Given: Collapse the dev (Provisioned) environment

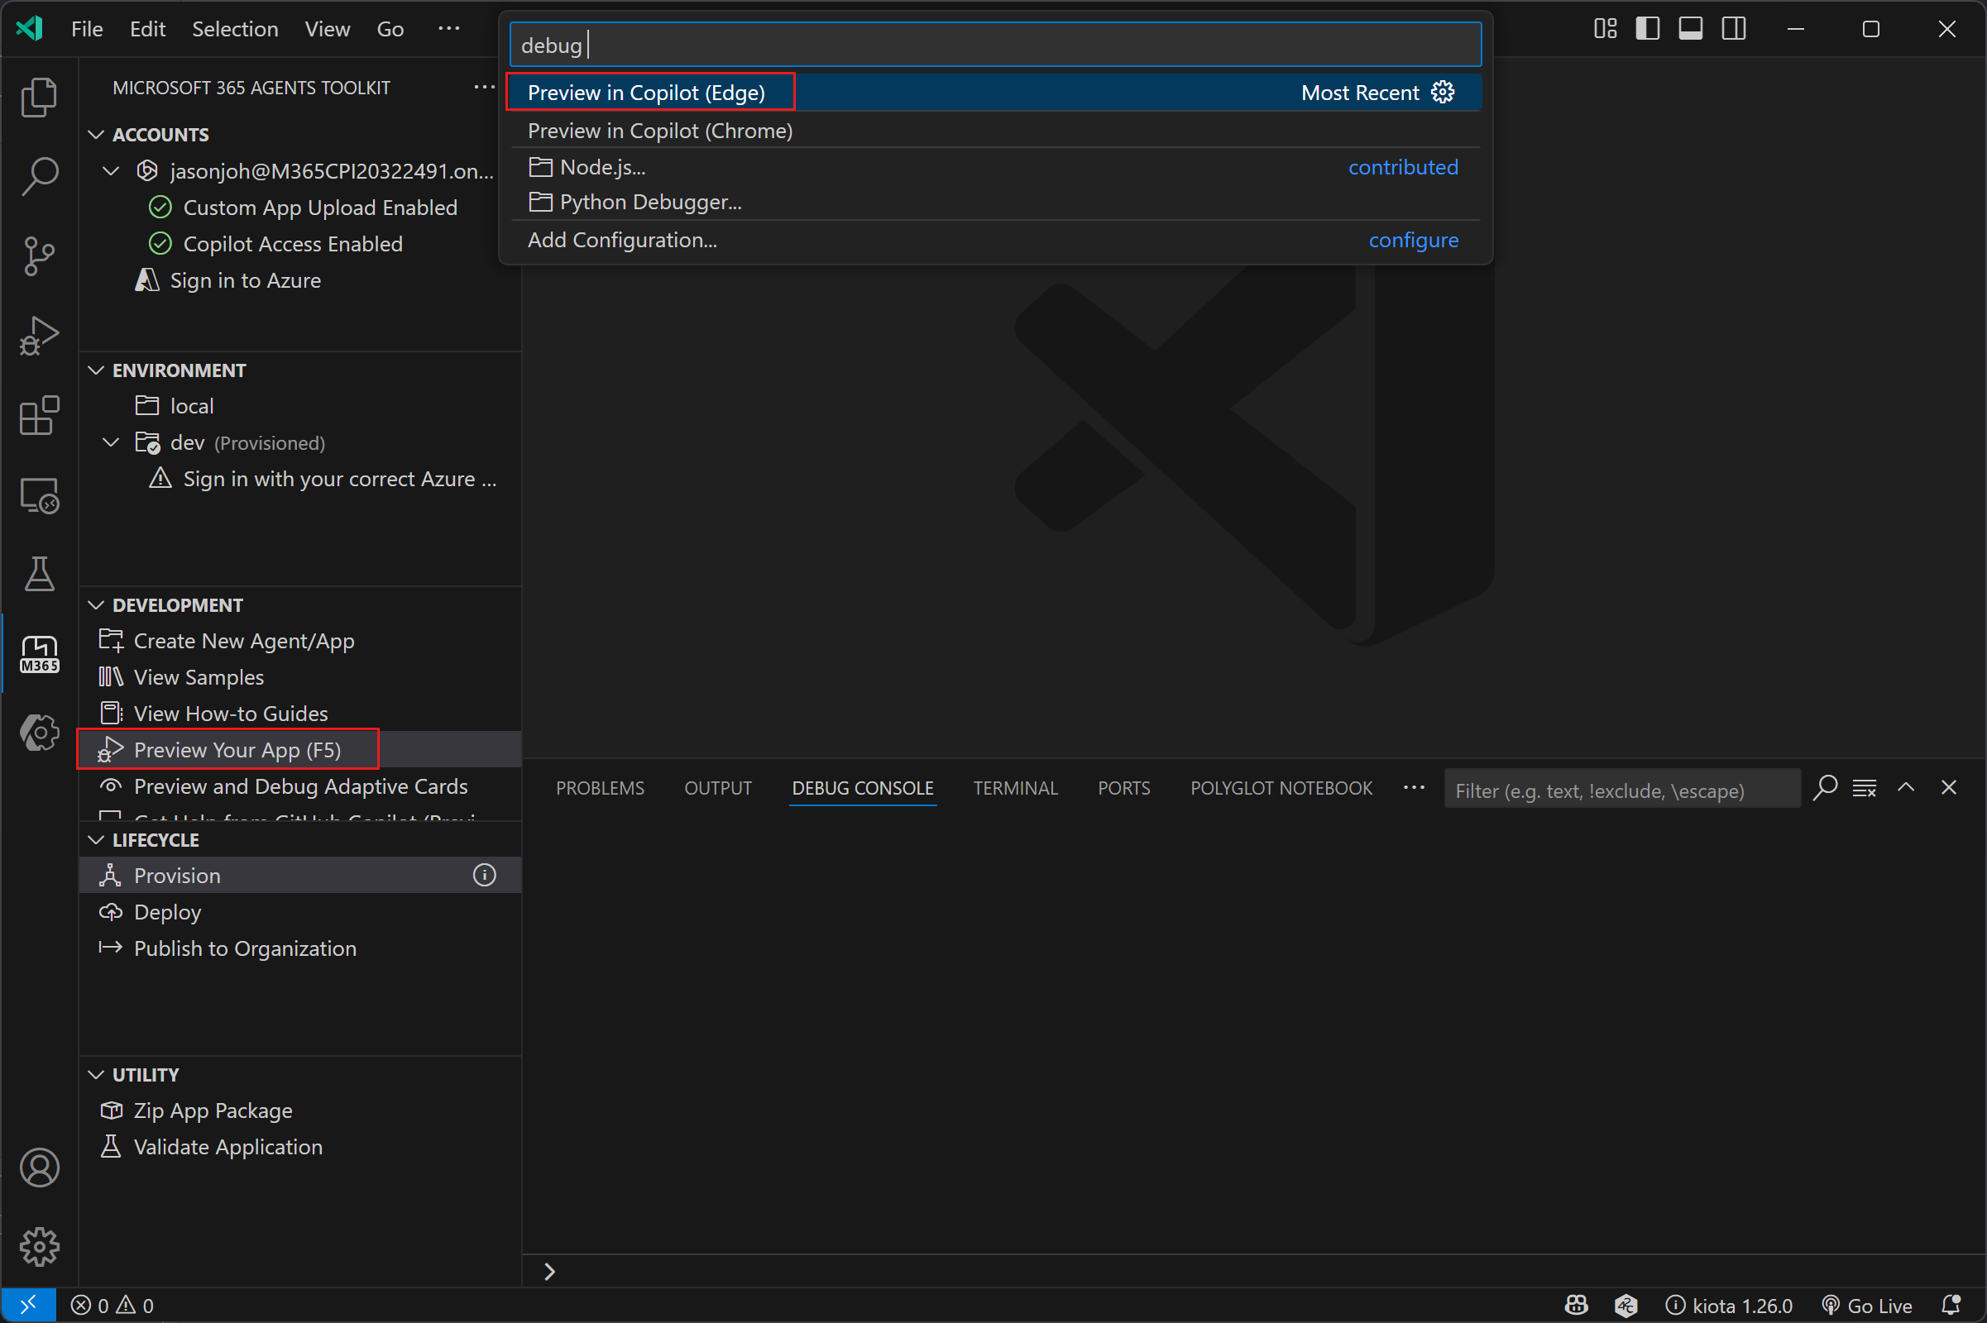Looking at the screenshot, I should [x=110, y=442].
